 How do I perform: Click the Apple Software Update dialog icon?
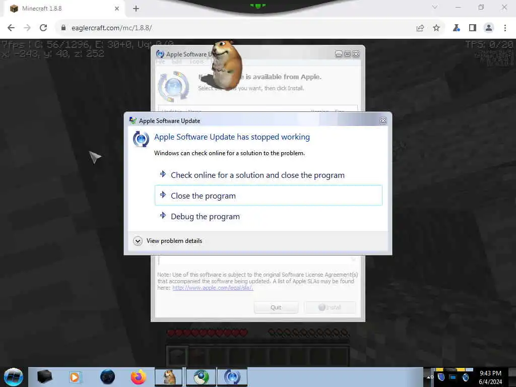tap(141, 139)
